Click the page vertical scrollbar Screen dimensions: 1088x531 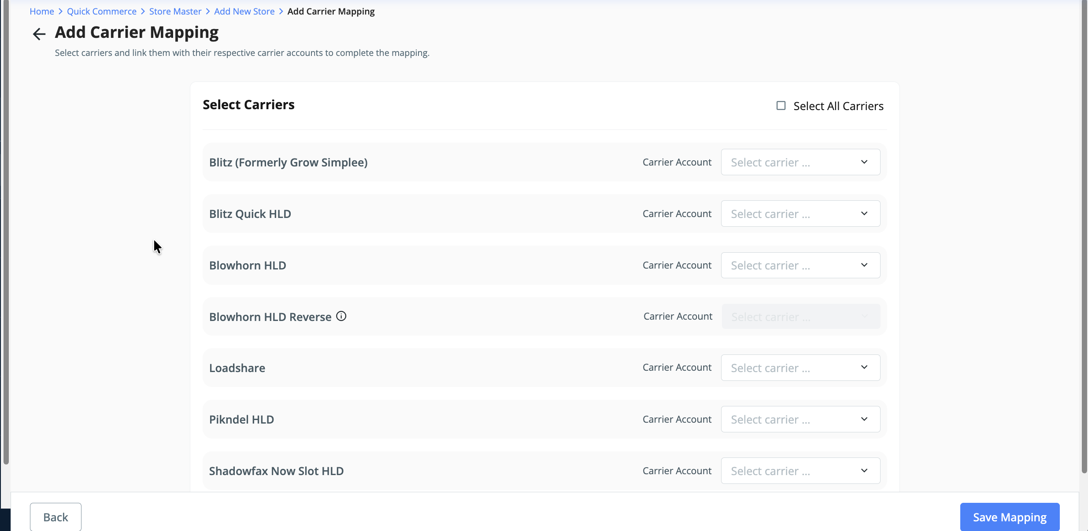pos(1084,238)
